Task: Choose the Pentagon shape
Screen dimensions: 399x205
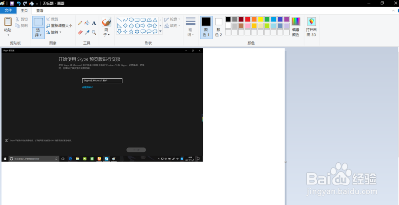Action: [x=131, y=26]
